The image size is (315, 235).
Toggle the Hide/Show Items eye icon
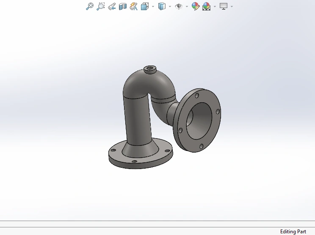point(179,6)
